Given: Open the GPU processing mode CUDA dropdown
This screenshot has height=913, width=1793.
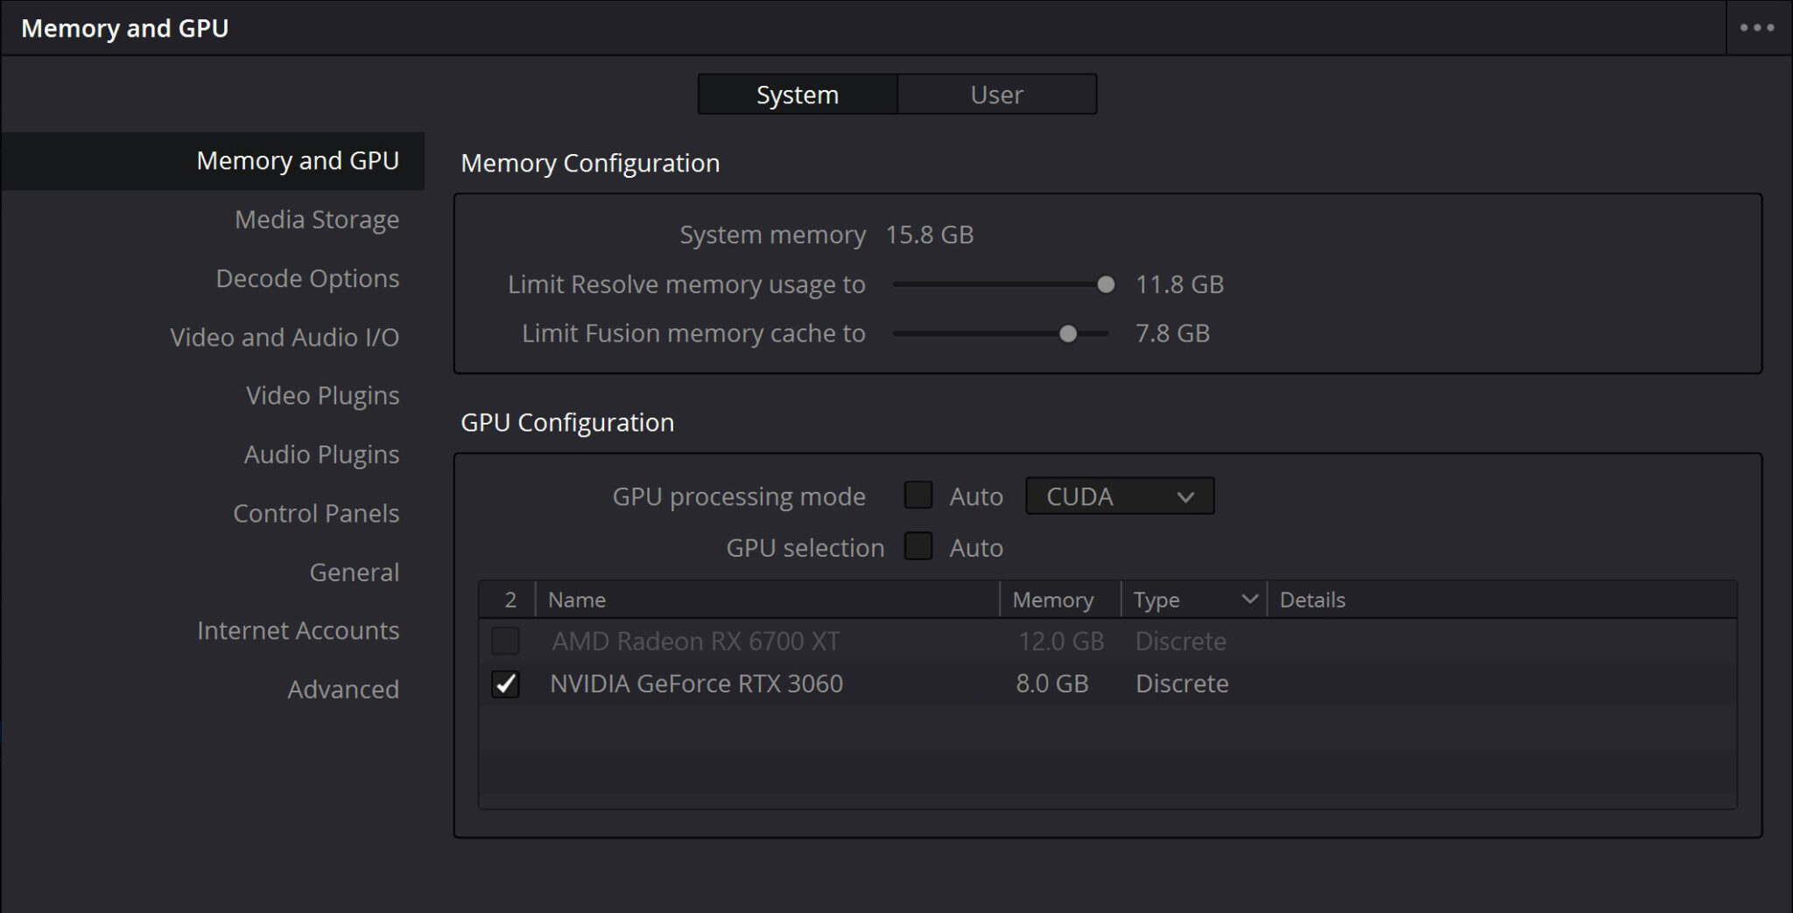Looking at the screenshot, I should [1120, 495].
